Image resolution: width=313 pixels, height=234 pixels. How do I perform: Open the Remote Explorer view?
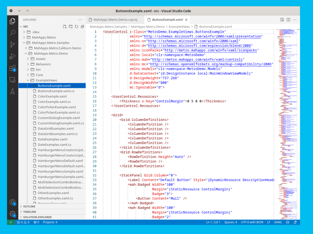12,80
